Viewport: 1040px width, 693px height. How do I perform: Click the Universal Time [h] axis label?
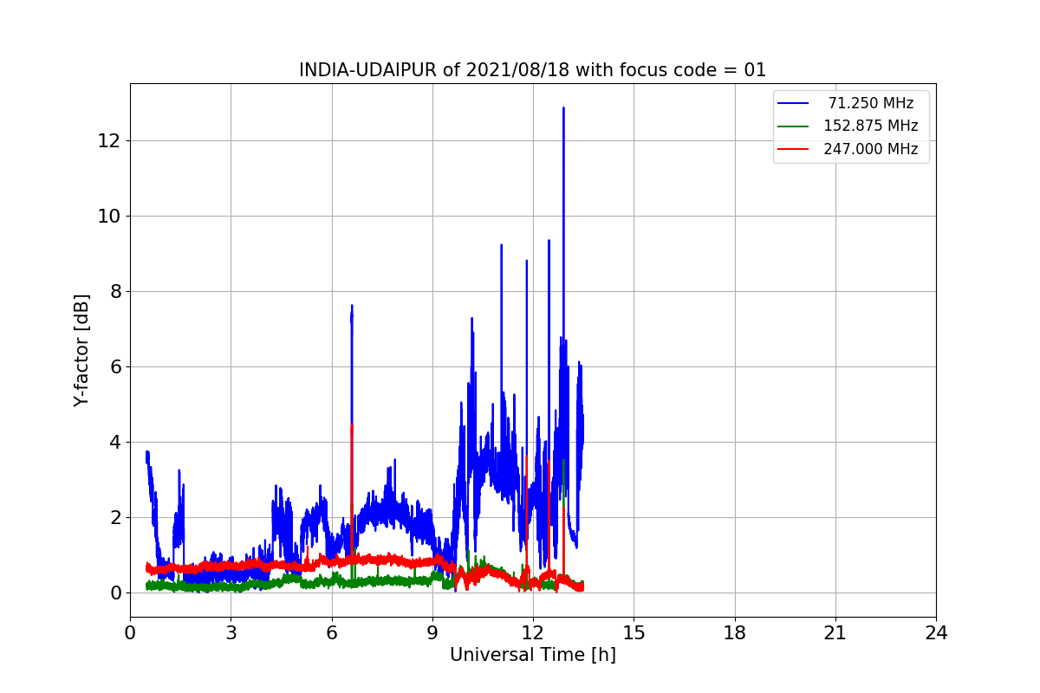pos(532,655)
